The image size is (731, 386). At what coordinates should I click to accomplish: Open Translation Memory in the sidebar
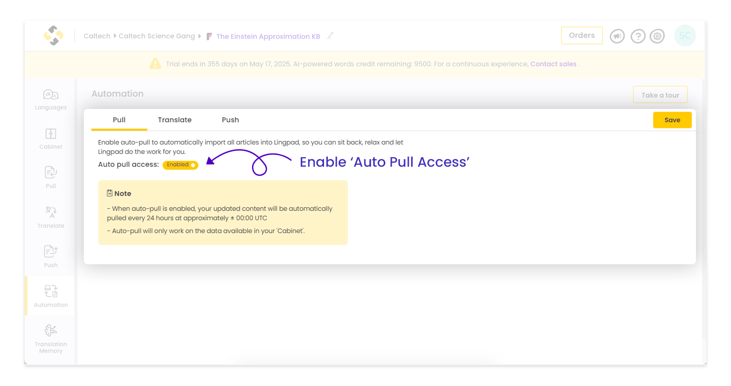(51, 339)
